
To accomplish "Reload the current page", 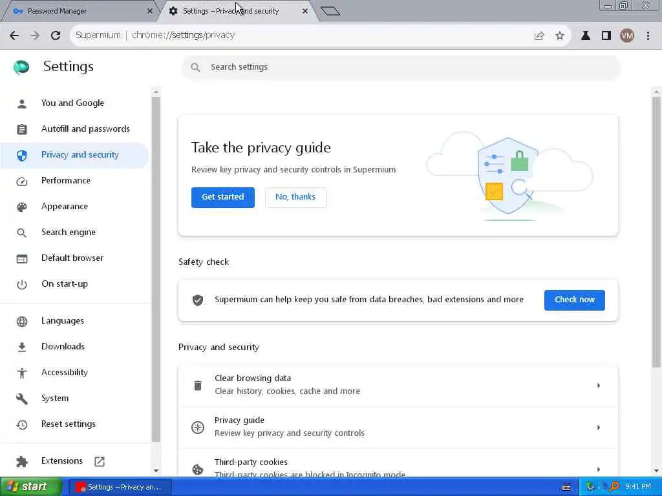I will [x=56, y=36].
